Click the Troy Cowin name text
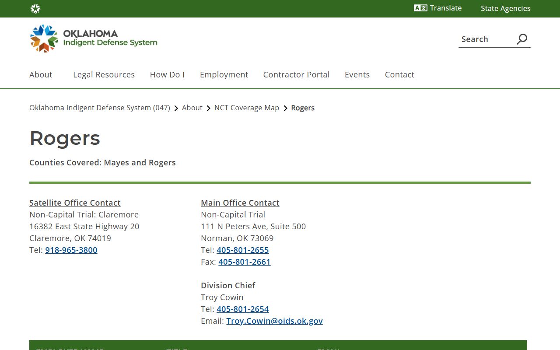560x350 pixels. coord(222,297)
